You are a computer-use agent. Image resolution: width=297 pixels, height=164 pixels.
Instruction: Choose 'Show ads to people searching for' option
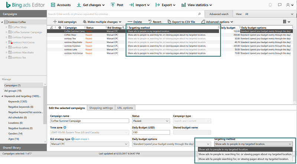245,159
